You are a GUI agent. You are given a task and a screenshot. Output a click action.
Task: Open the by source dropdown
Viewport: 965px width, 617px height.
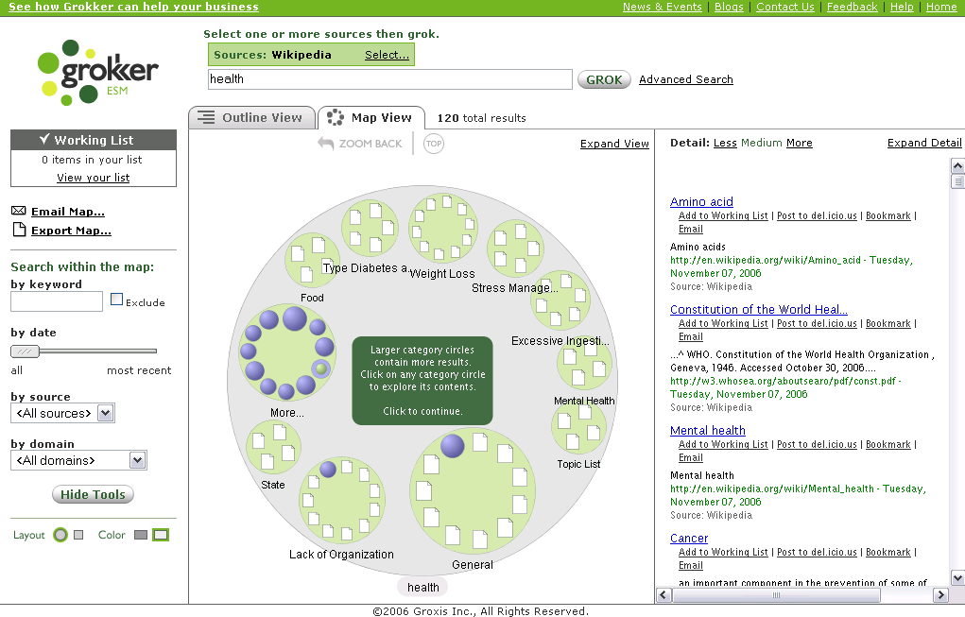coord(62,413)
